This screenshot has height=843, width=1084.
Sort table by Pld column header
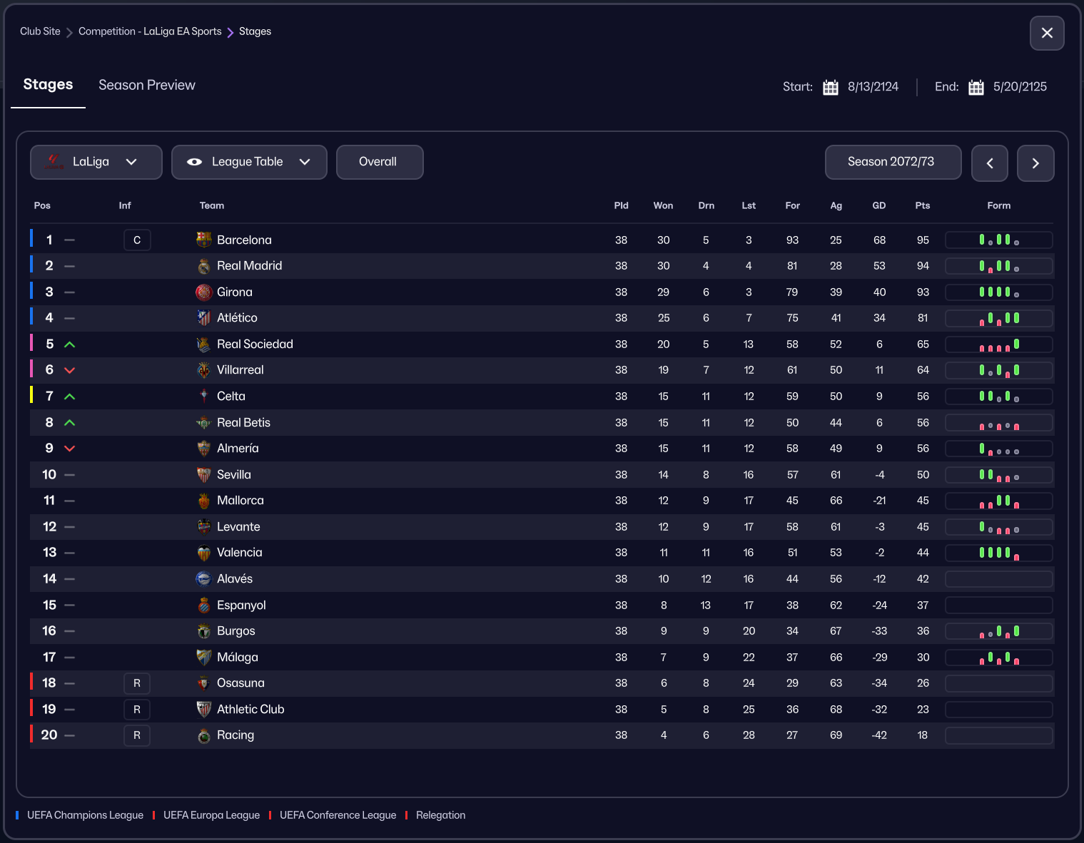click(621, 205)
